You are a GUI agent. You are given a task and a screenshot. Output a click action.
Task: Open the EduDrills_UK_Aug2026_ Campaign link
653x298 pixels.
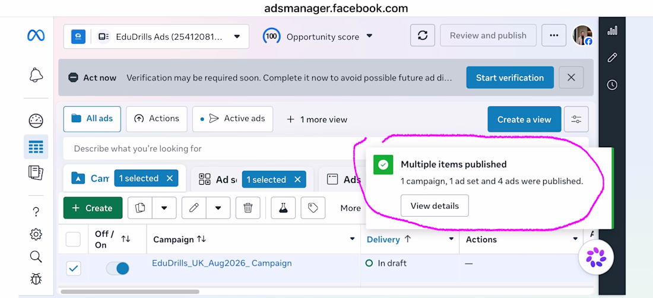(x=221, y=263)
